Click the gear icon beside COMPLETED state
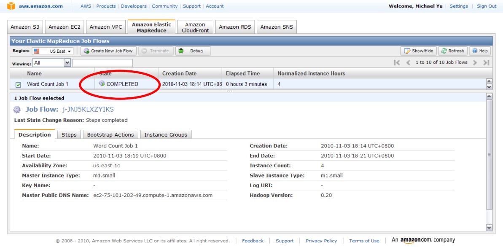503x247 pixels. [x=102, y=84]
